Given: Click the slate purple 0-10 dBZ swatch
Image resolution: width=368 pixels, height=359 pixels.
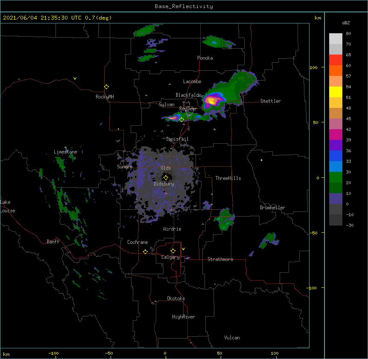Looking at the screenshot, I should (336, 199).
